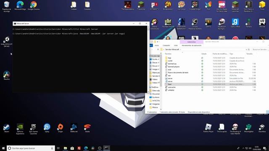Select Uplay desktop icon
Image resolution: width=269 pixels, height=151 pixels.
[x=47, y=128]
